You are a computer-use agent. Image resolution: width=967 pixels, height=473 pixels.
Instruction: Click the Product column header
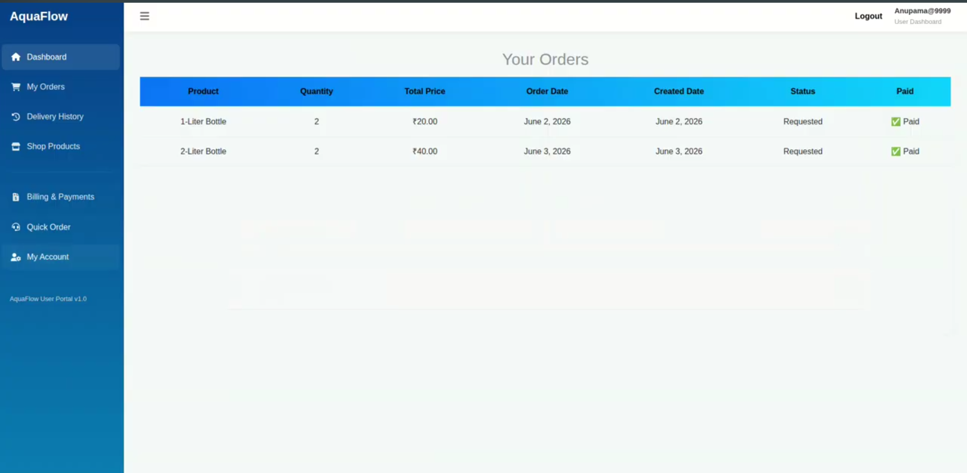(203, 91)
